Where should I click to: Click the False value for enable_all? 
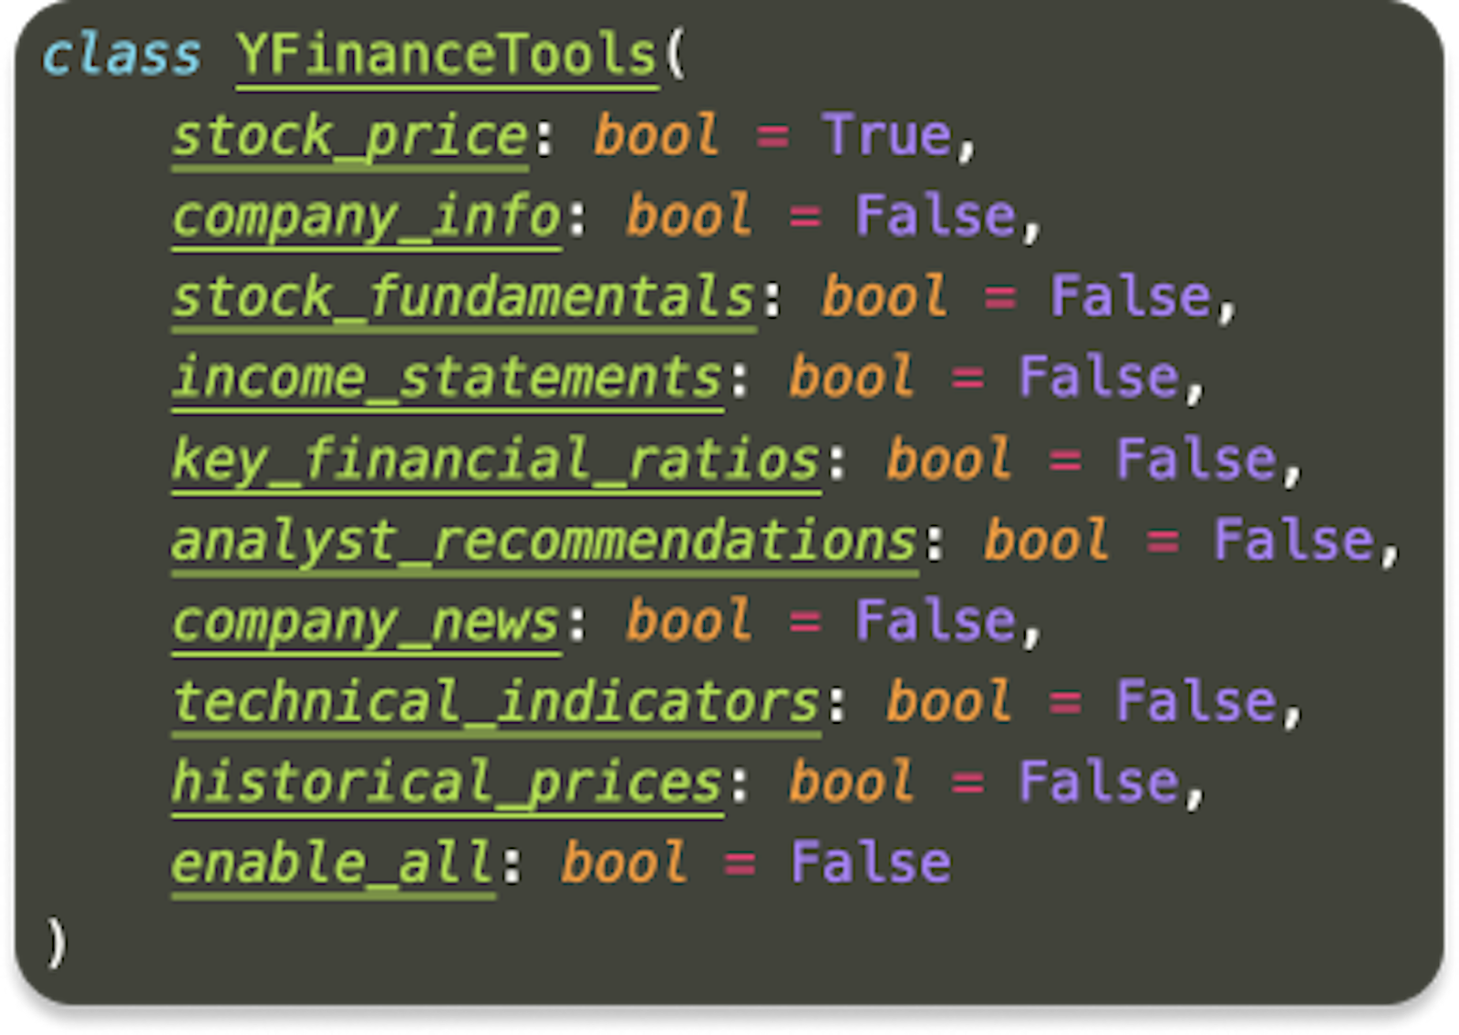[871, 863]
